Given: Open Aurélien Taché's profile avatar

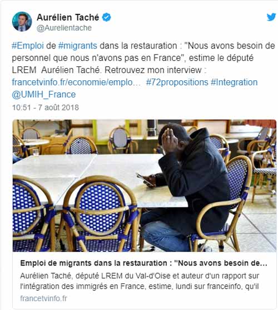Looking at the screenshot, I should (x=22, y=22).
